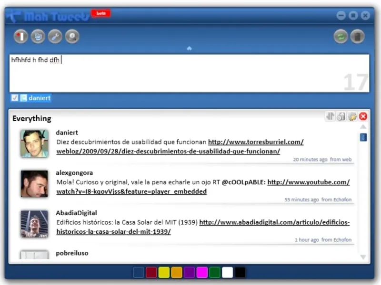The width and height of the screenshot is (381, 285).
Task: Click the daniert username in timeline
Action: (67, 133)
